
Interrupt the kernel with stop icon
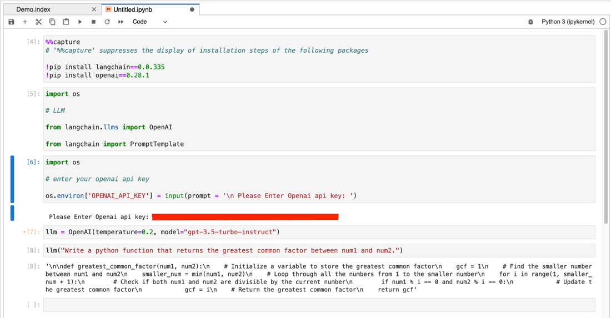pyautogui.click(x=93, y=22)
